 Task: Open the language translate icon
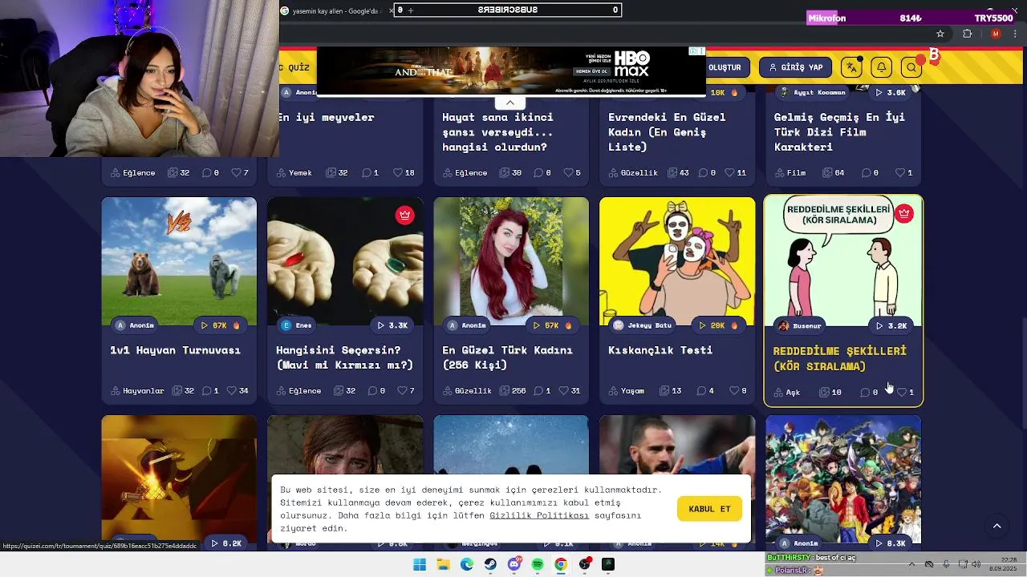point(851,67)
